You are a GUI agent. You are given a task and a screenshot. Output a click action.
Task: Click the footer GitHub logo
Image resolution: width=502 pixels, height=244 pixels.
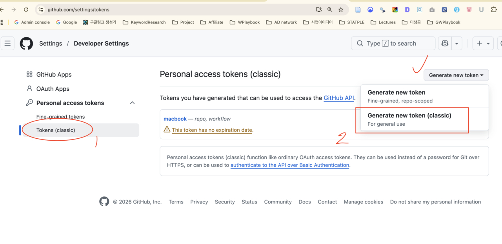tap(104, 202)
